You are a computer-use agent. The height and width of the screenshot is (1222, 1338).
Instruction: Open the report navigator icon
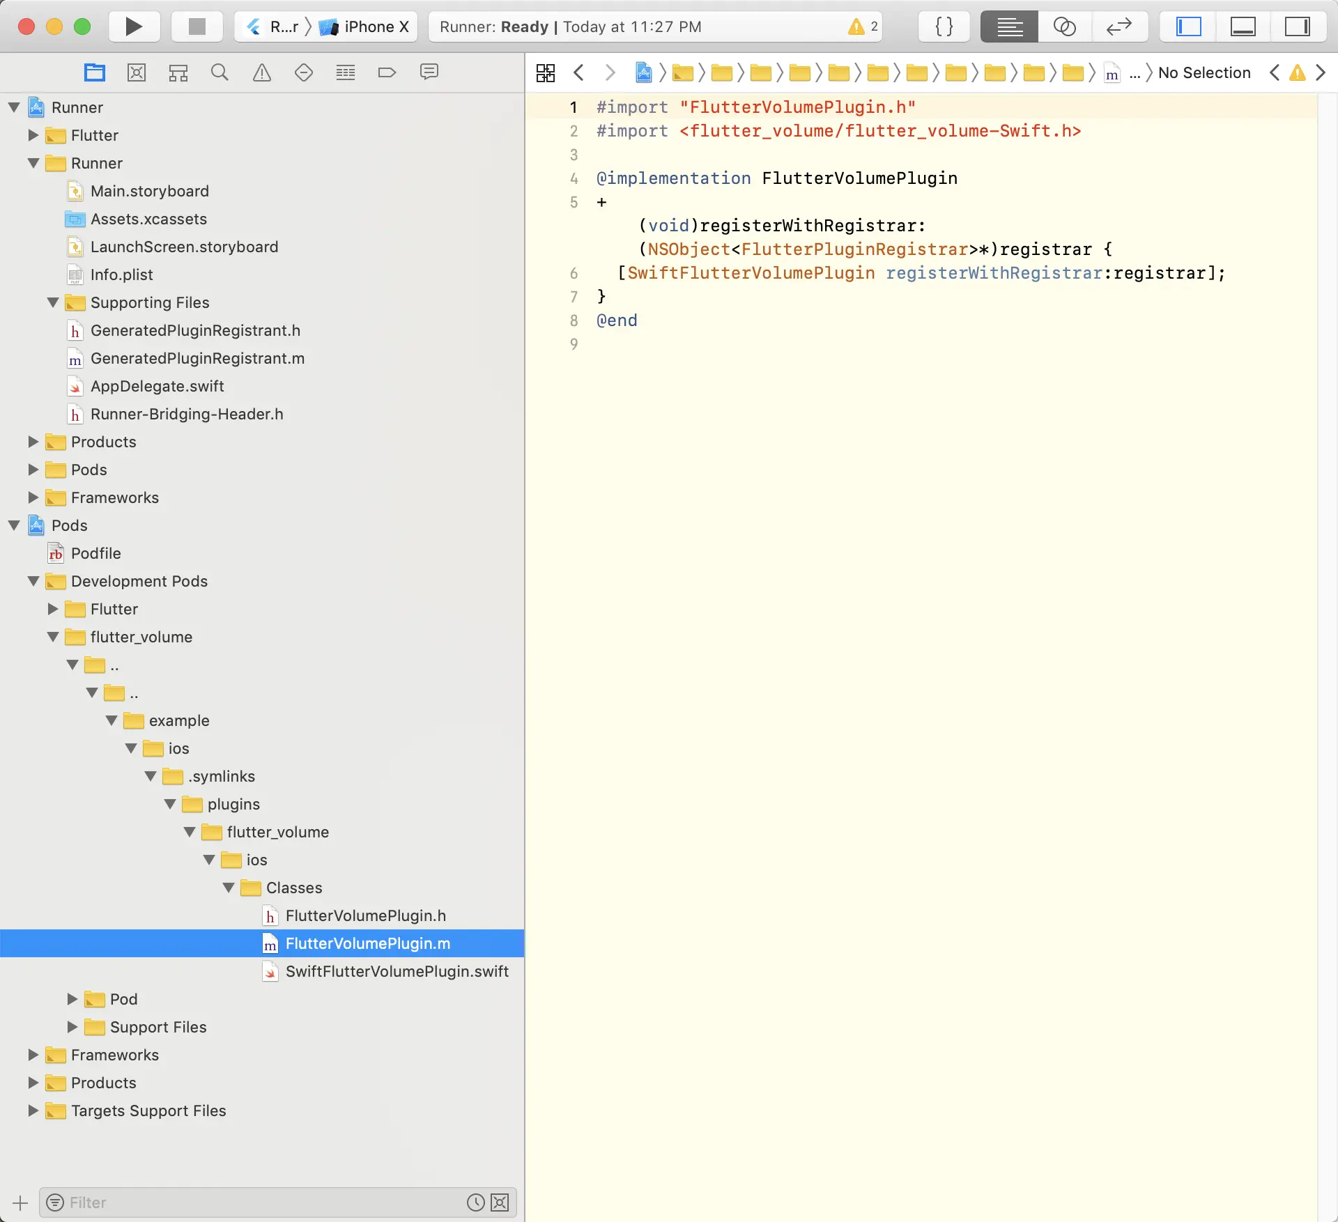(x=429, y=72)
